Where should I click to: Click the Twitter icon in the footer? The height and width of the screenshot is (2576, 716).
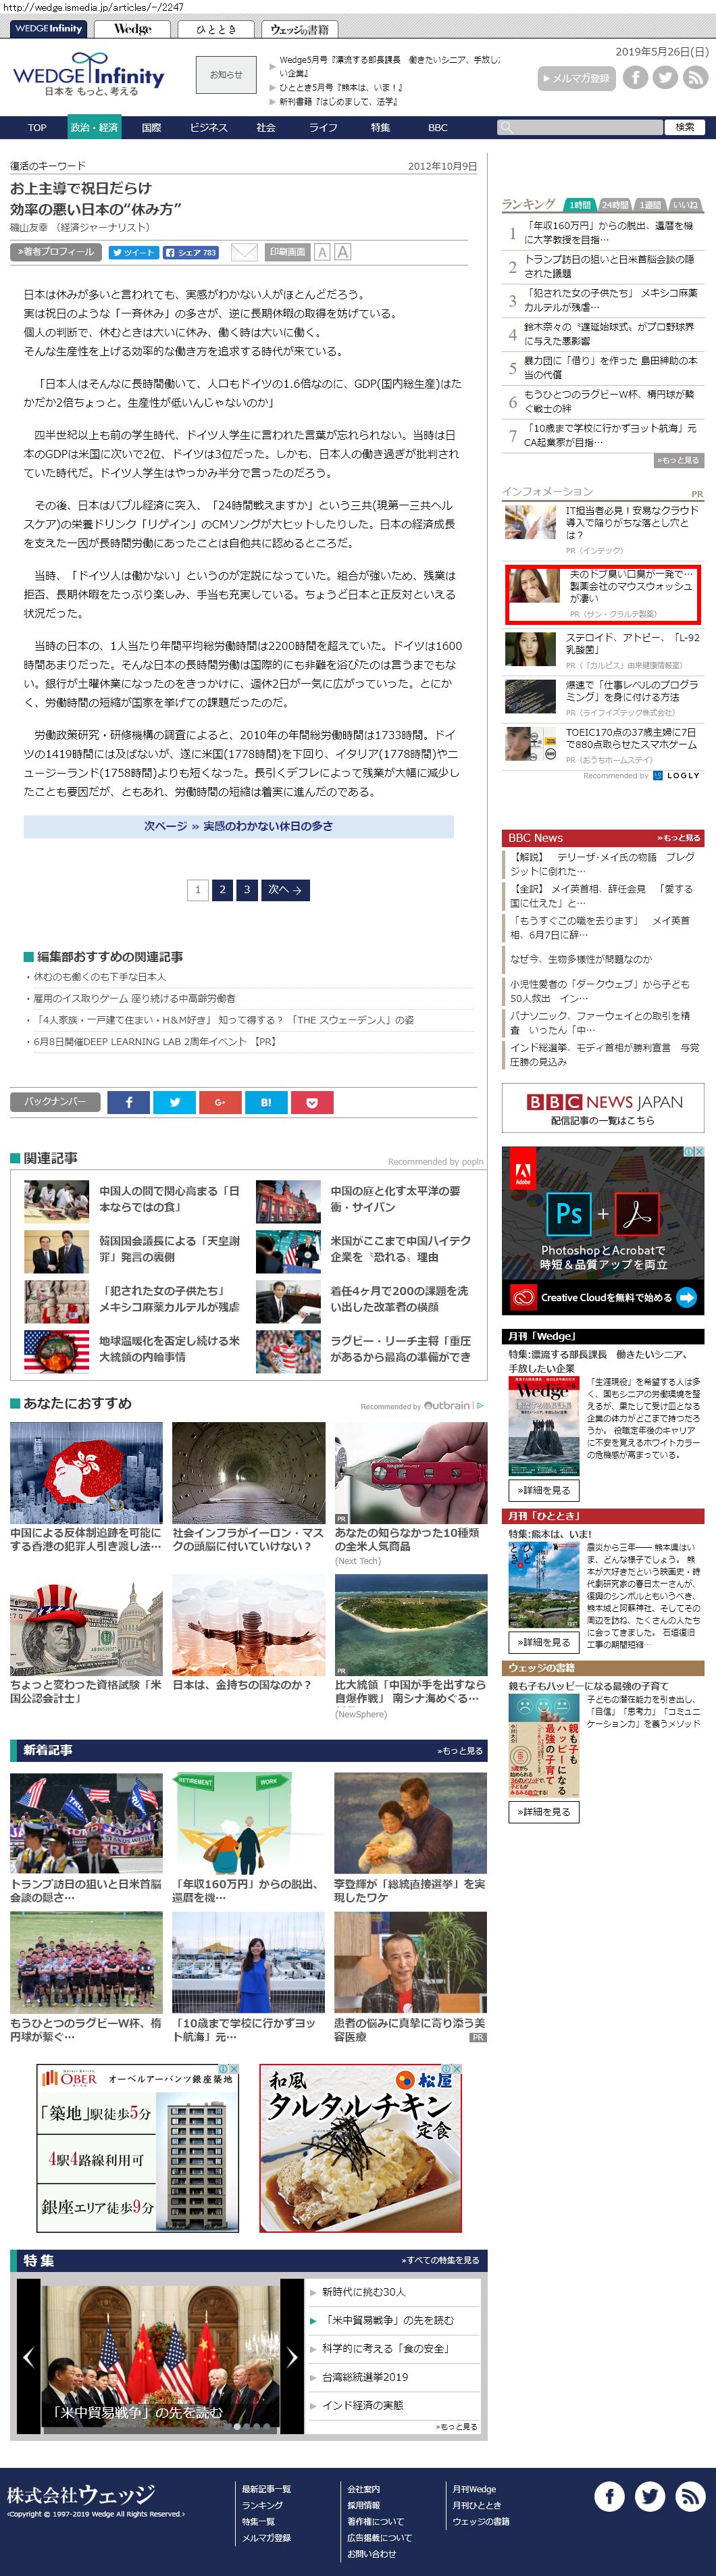(x=649, y=2496)
